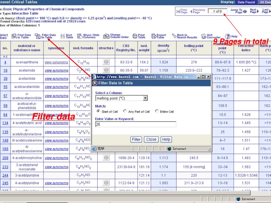The height and width of the screenshot is (203, 271).
Task: Open Show / Hide Columns tool
Action: pyautogui.click(x=88, y=36)
